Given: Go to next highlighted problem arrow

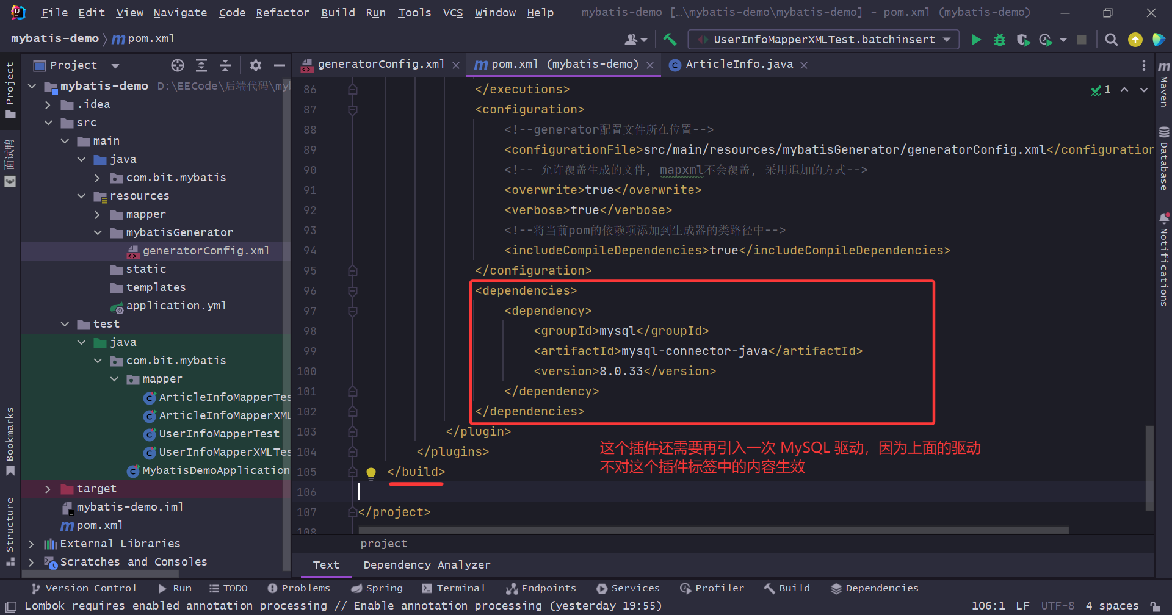Looking at the screenshot, I should [1144, 90].
